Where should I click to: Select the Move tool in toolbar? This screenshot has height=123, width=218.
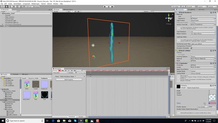click(x=6, y=7)
